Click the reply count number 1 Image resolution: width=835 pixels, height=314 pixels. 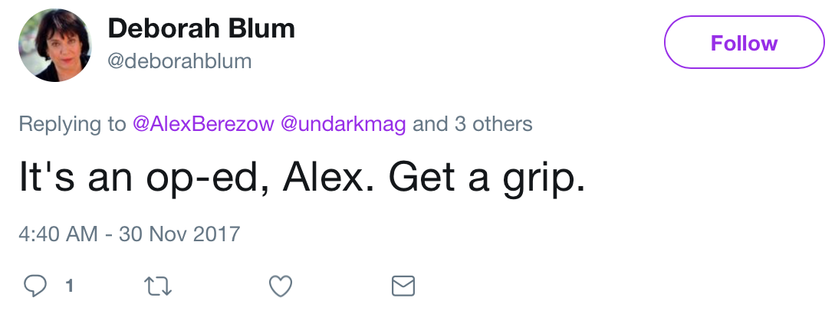[x=69, y=286]
